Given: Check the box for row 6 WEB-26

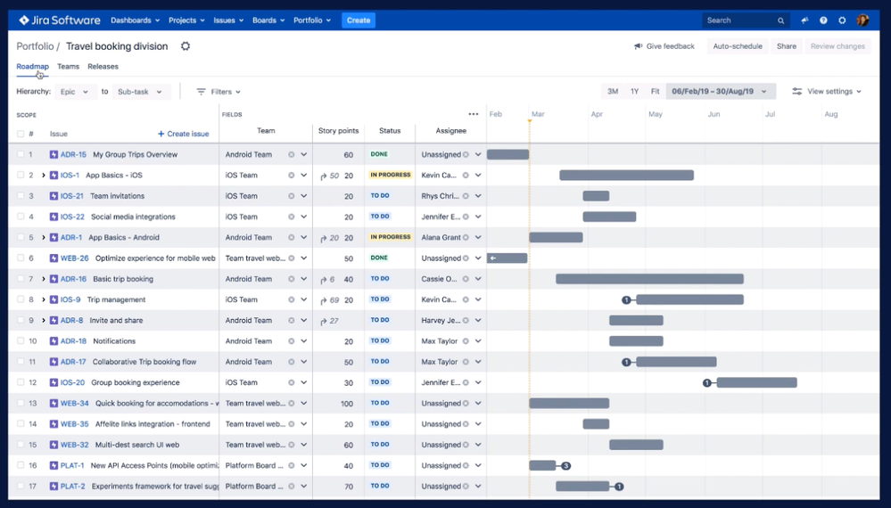Looking at the screenshot, I should click(21, 258).
